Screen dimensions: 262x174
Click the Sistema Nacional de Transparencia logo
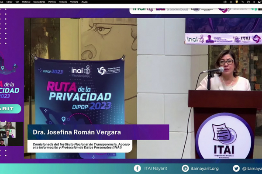(x=109, y=70)
